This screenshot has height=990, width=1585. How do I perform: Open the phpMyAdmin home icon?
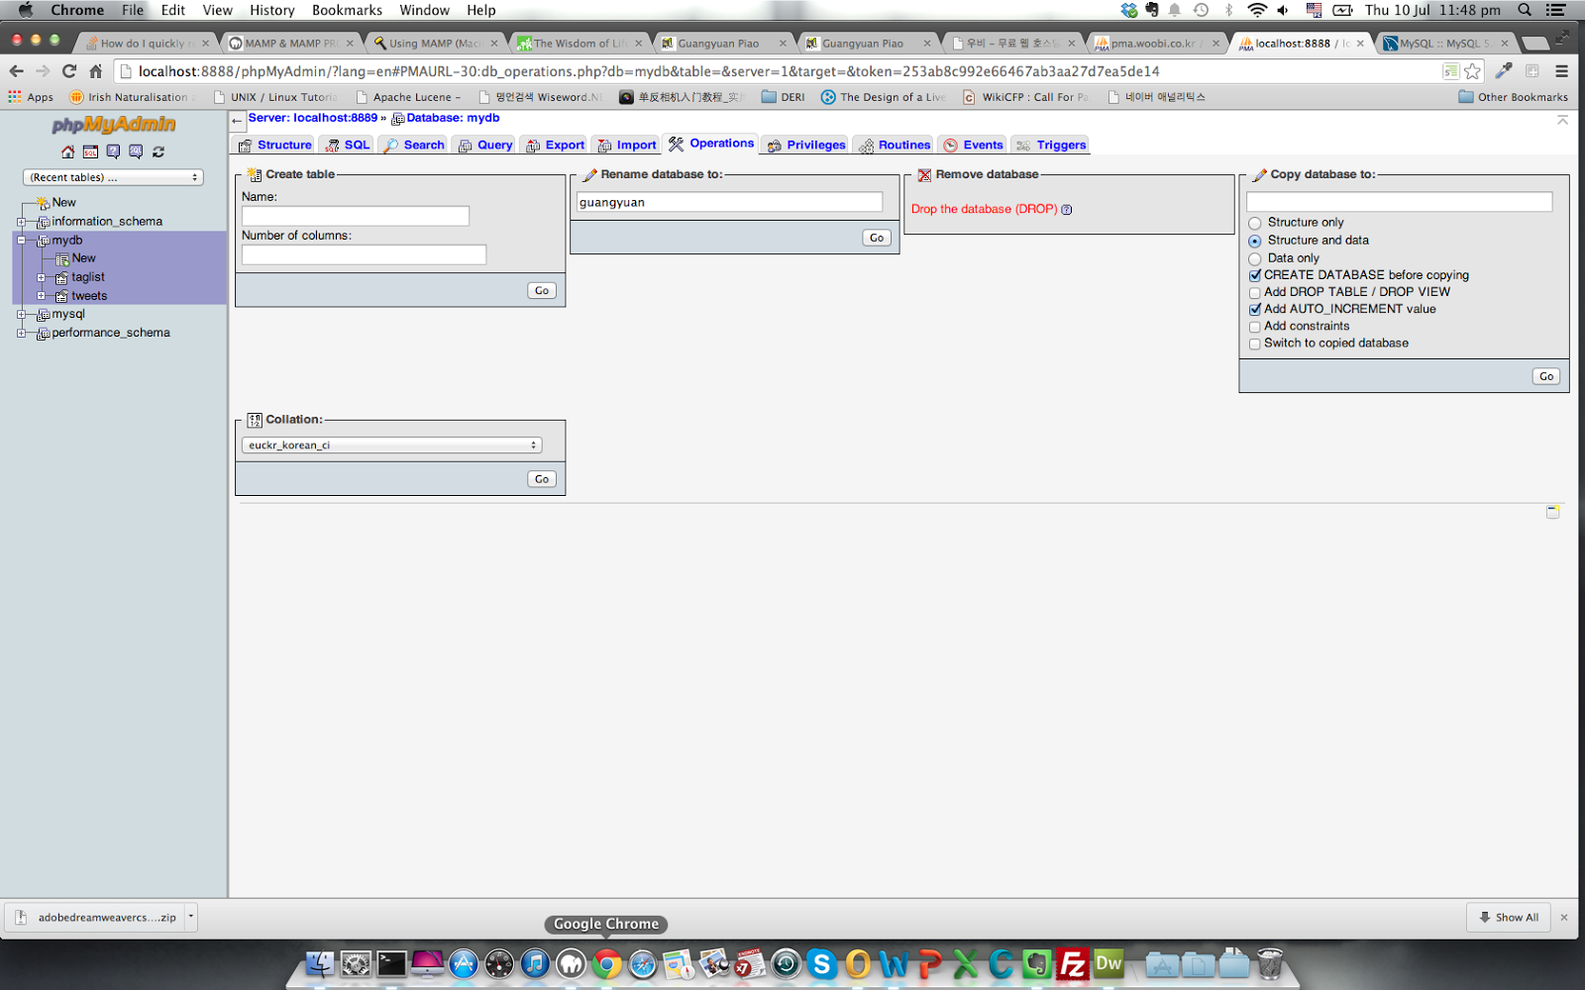coord(67,151)
